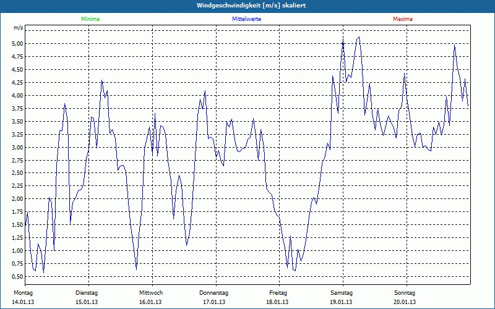Image resolution: width=495 pixels, height=309 pixels.
Task: Click the red Maxima legend label
Action: [403, 19]
